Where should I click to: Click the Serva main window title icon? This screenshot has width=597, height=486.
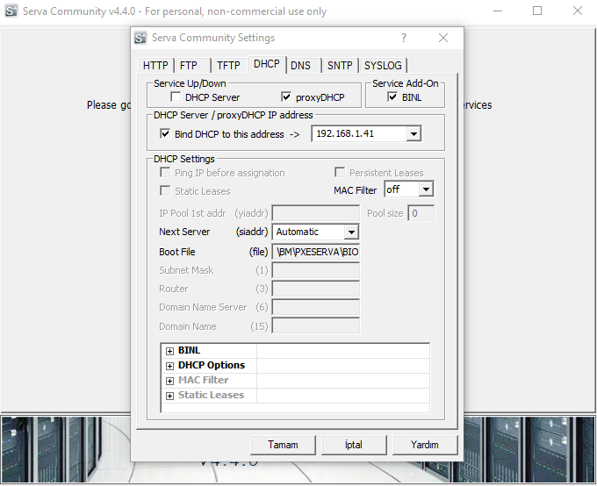pyautogui.click(x=11, y=11)
